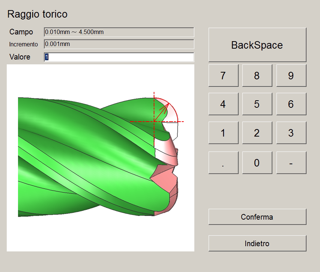Tap keypad digit 7
Viewport: 320px width, 272px height.
[x=224, y=76]
